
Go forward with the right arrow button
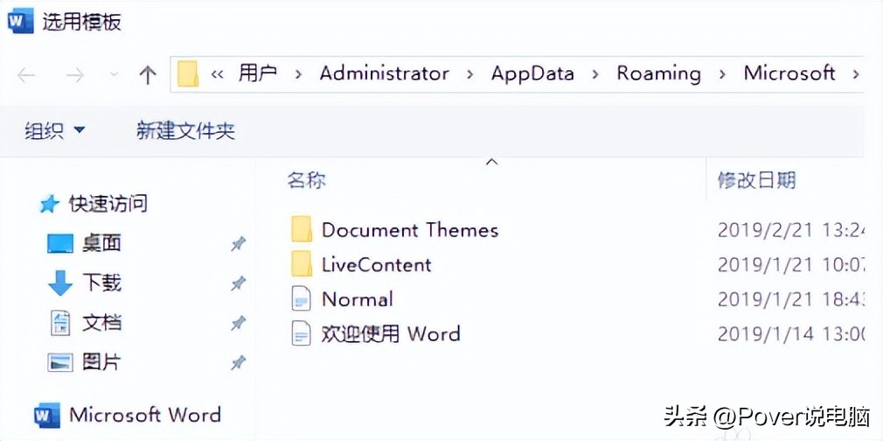75,75
